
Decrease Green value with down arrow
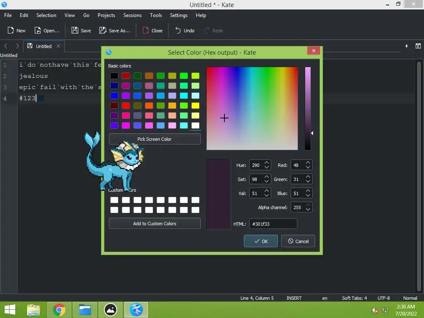tap(308, 181)
